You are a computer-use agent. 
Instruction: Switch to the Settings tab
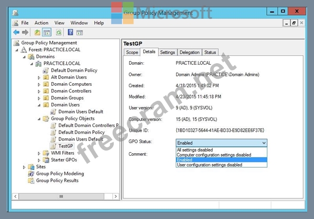(167, 52)
